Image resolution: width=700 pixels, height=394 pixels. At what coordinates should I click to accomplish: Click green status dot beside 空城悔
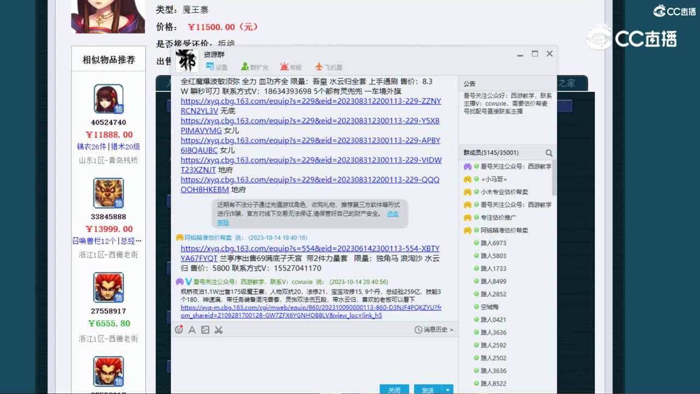click(476, 307)
